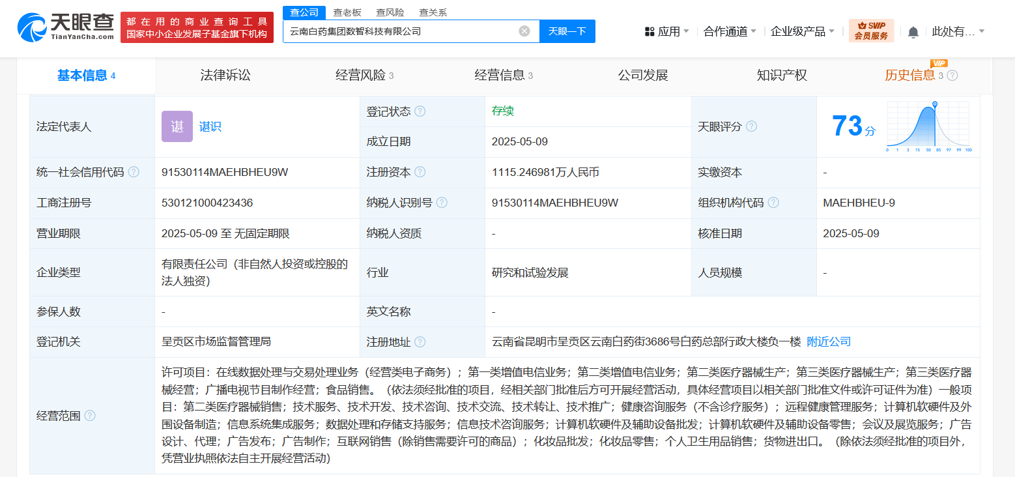Open the 法律诉讼 tab

[x=223, y=75]
